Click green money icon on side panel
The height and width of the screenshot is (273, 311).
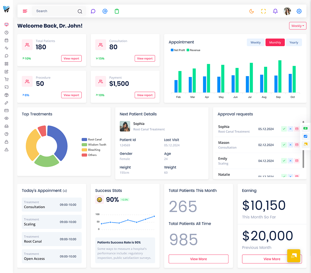305,128
